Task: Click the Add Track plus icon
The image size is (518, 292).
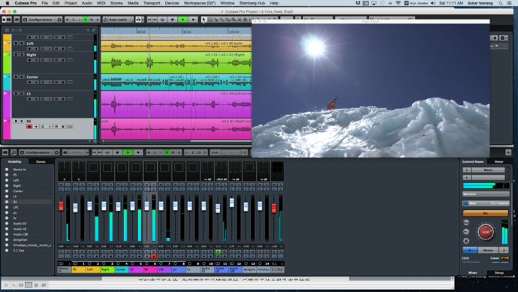Action: [88, 30]
